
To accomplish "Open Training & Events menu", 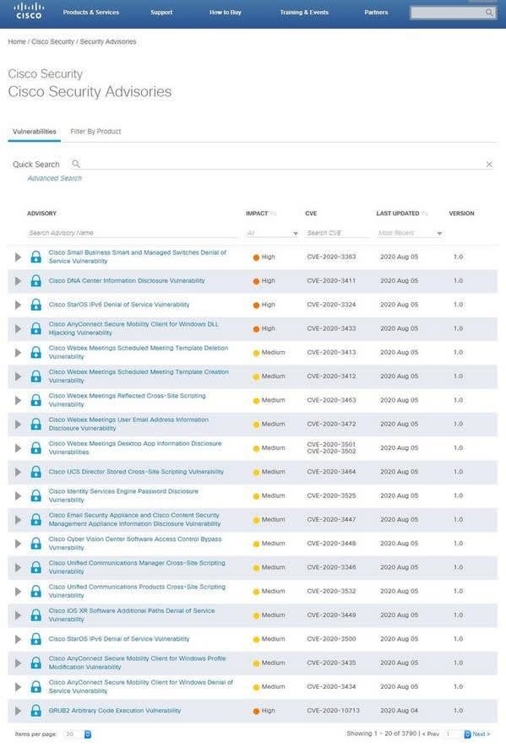I will coord(304,13).
